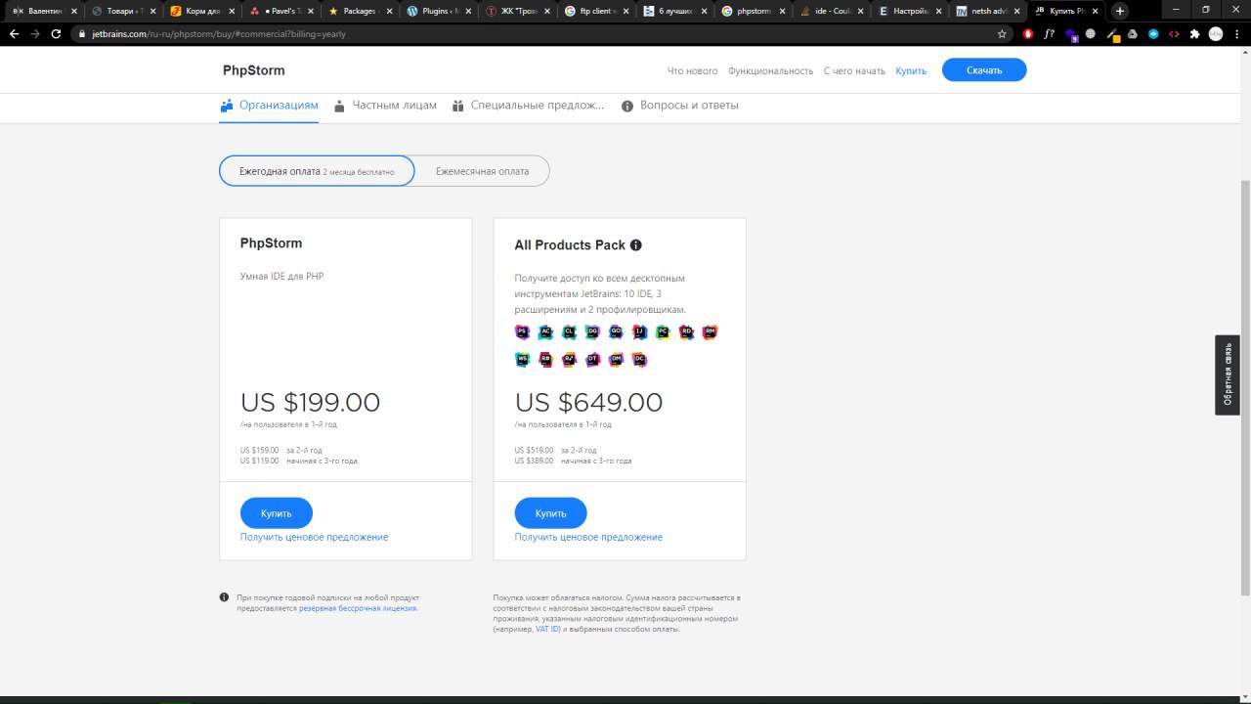
Task: Click Купить button under All Products Pack
Action: tap(551, 513)
